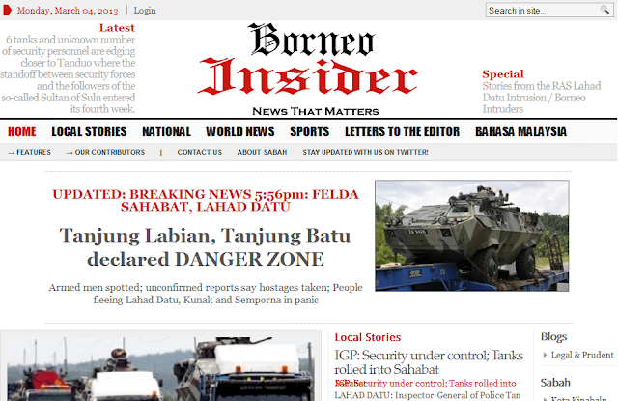
Task: Click LAHAD DATU: Inspector-General article text
Action: point(428,395)
